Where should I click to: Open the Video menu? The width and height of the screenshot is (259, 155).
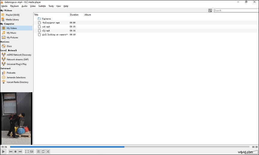[33, 6]
